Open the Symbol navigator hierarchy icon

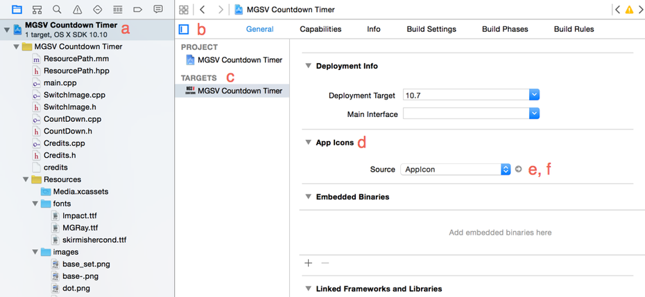click(37, 9)
